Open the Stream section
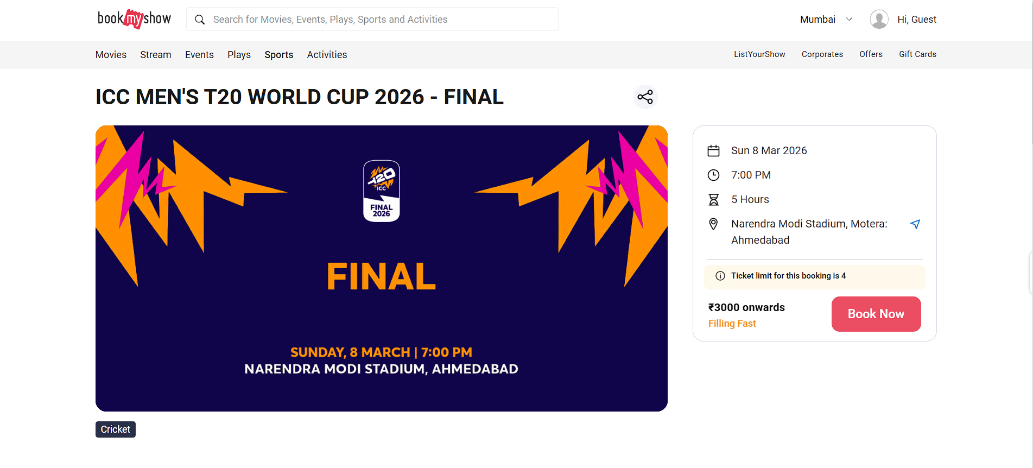Screen dimensions: 1033x468 point(155,54)
